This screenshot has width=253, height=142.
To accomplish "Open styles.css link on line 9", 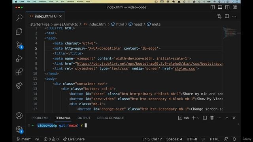I will click(x=185, y=69).
